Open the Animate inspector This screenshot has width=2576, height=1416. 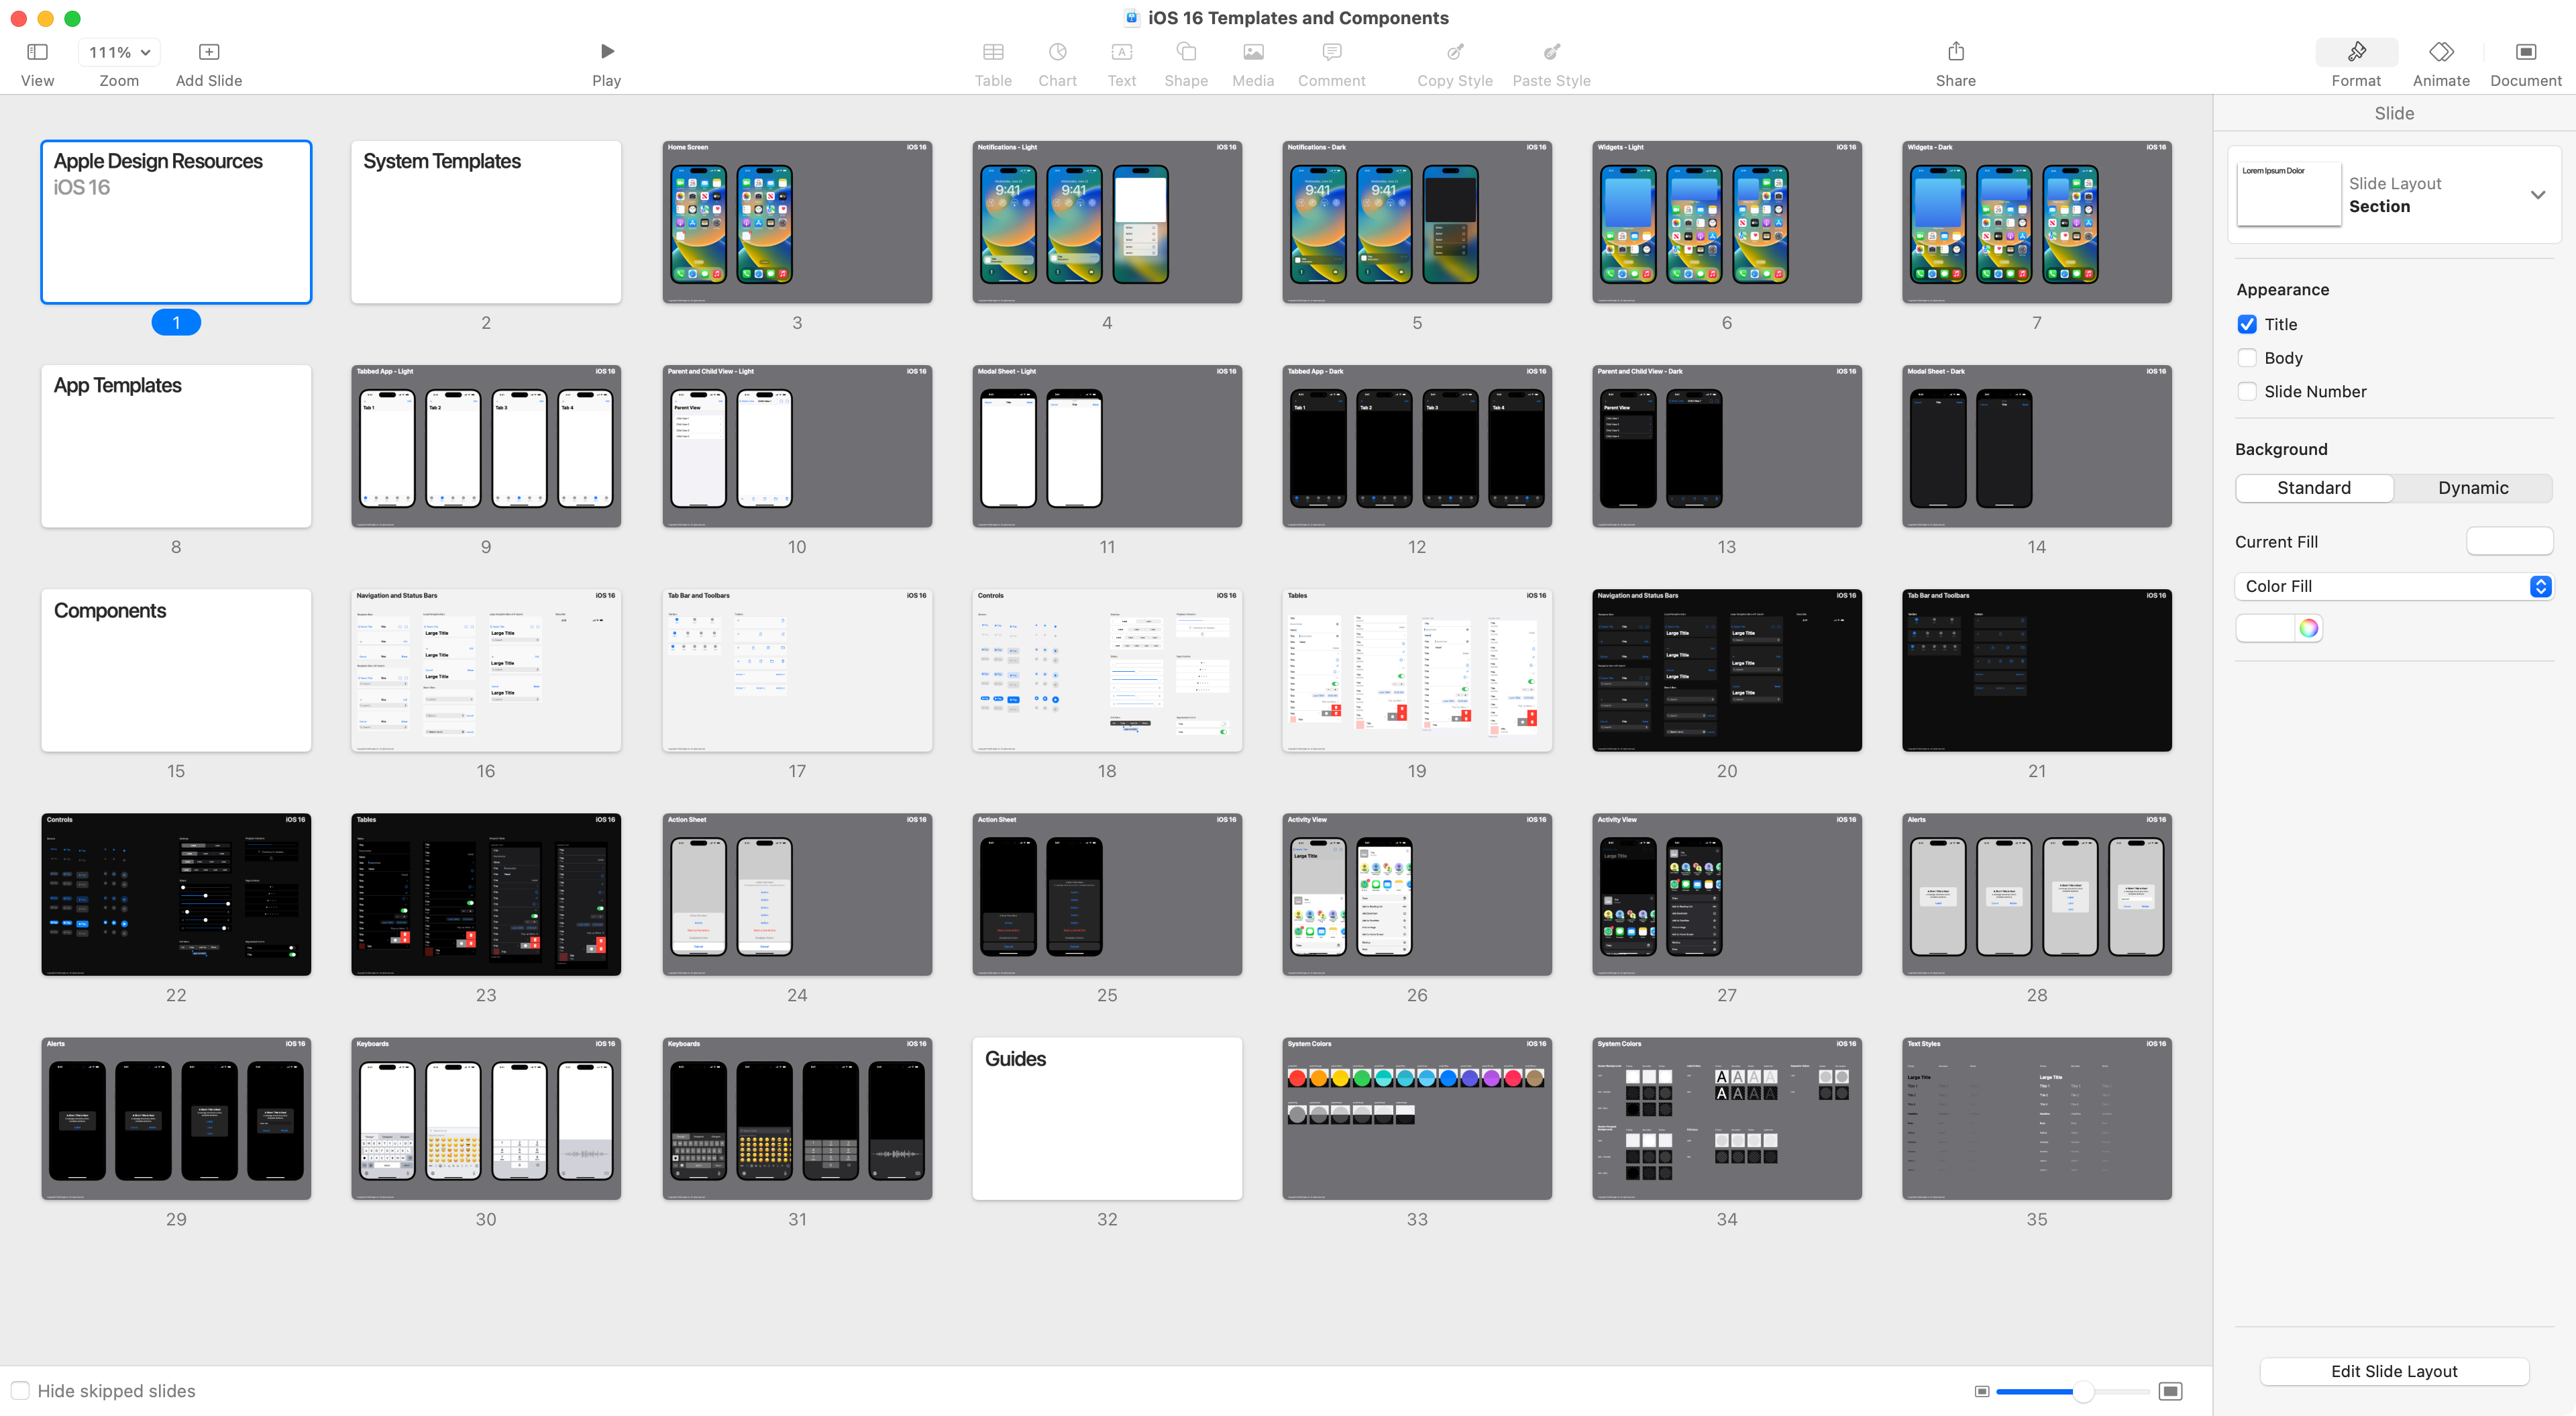pos(2440,52)
